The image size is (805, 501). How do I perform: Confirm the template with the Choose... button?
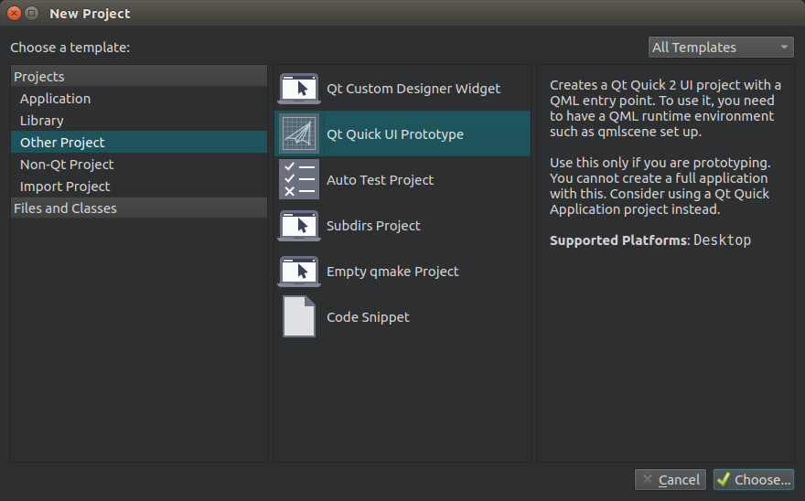[x=754, y=479]
